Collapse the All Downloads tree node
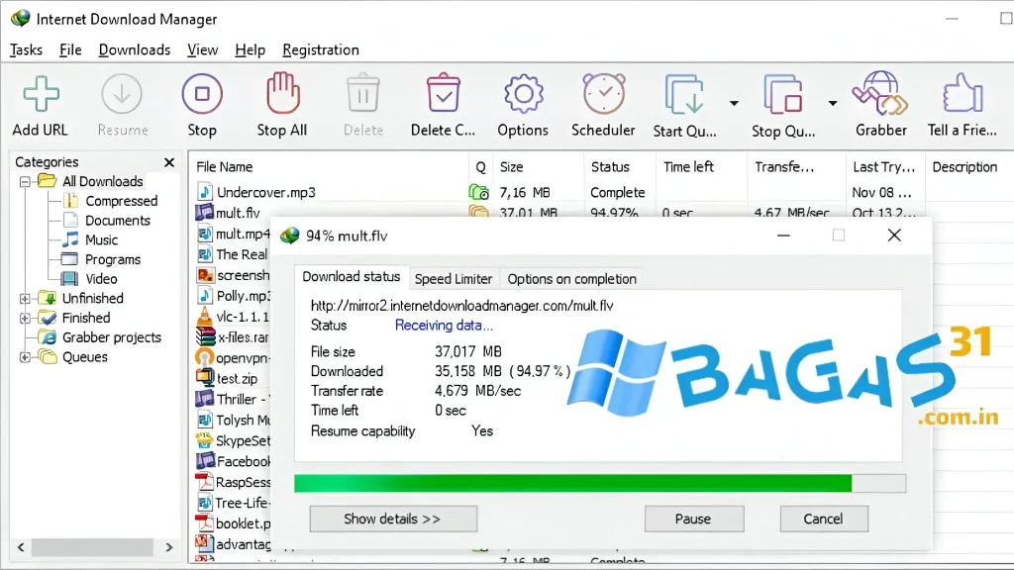The image size is (1014, 570). [x=25, y=182]
